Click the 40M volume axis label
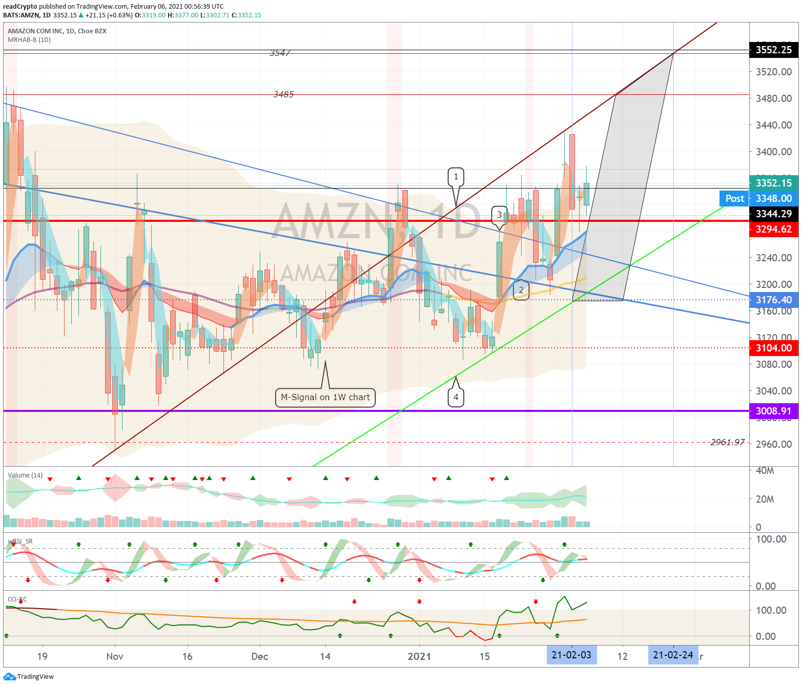 (x=765, y=470)
